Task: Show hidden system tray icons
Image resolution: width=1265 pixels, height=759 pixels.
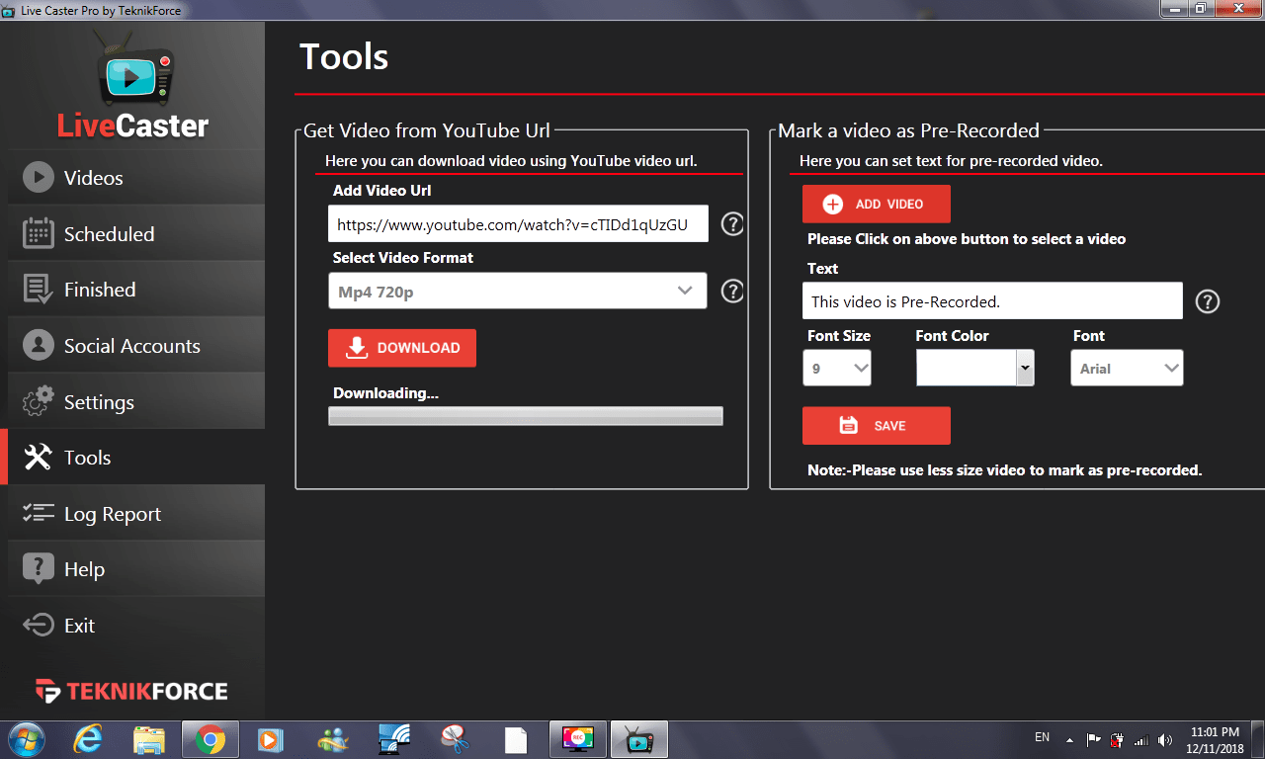Action: 1069,739
